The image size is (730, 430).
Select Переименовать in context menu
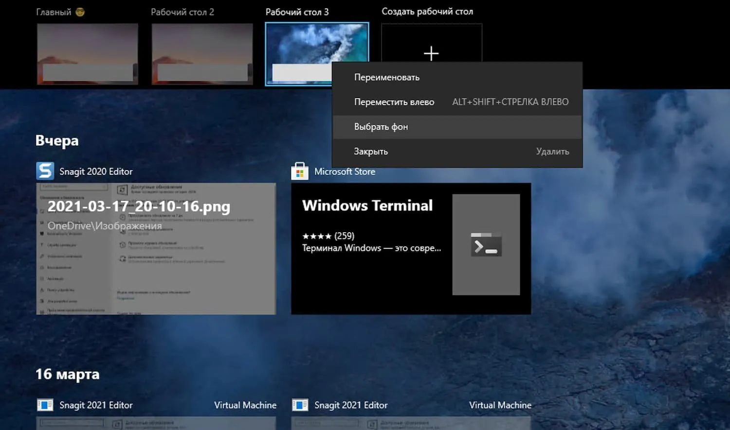click(x=457, y=77)
